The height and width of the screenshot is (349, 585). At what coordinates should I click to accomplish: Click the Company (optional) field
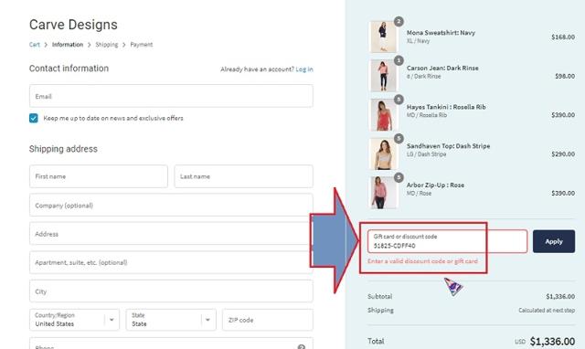[171, 205]
